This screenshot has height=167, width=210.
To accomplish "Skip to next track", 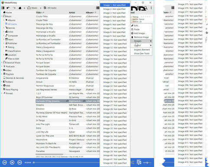I will pos(19,163).
